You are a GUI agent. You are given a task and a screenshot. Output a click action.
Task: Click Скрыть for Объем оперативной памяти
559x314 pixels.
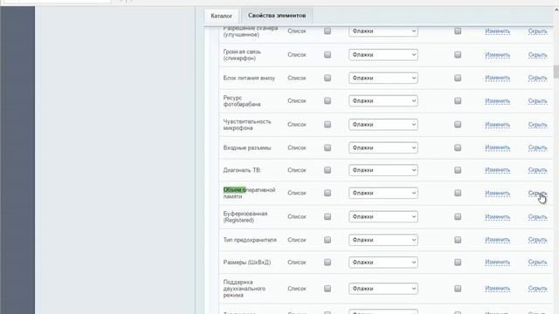pyautogui.click(x=538, y=193)
